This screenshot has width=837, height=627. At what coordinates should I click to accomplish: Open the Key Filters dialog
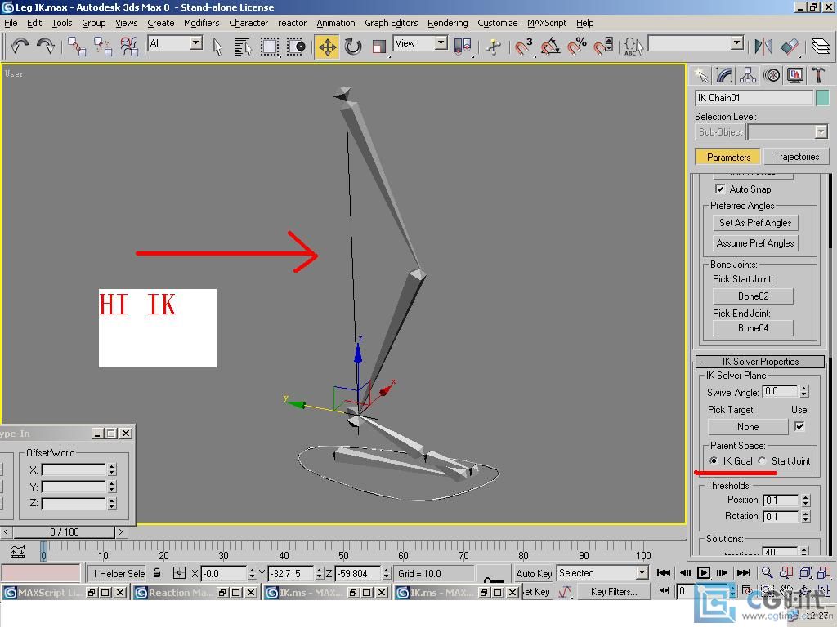614,592
